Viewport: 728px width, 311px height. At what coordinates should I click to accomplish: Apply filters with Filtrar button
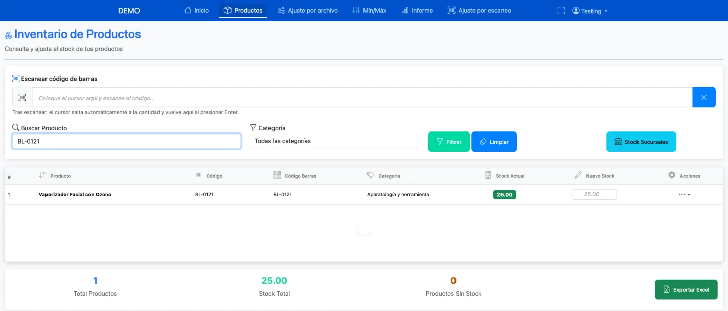[x=449, y=142]
